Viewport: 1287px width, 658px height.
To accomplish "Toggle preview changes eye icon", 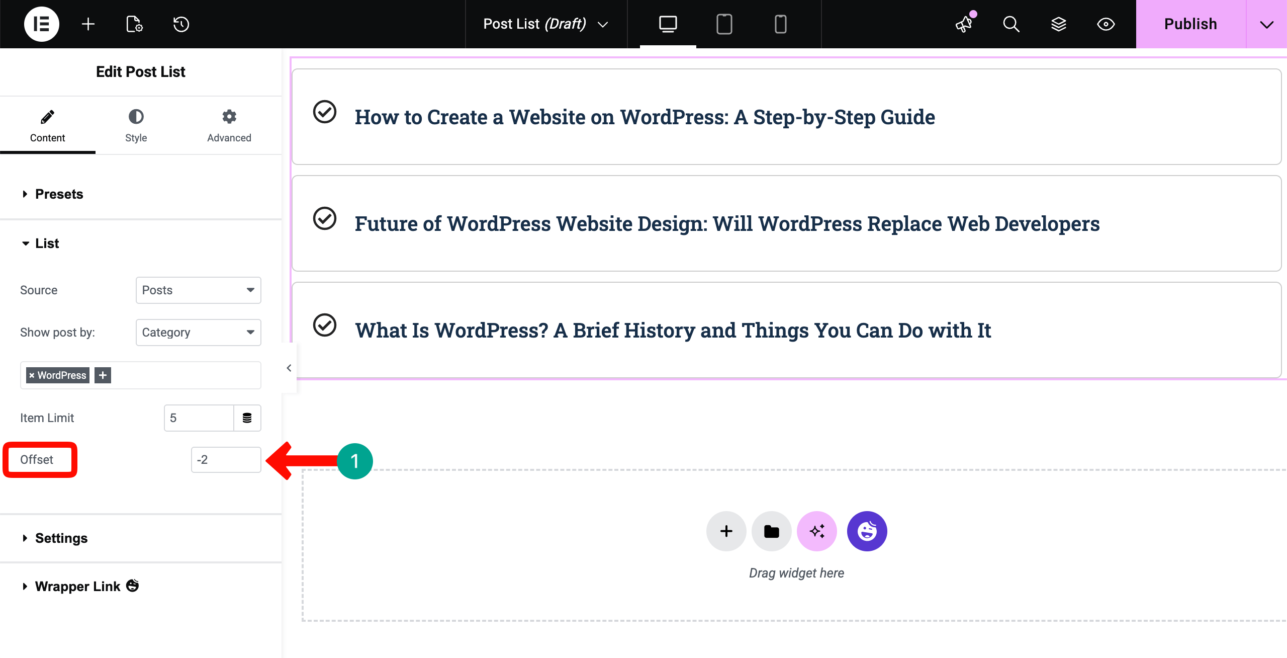I will coord(1106,24).
